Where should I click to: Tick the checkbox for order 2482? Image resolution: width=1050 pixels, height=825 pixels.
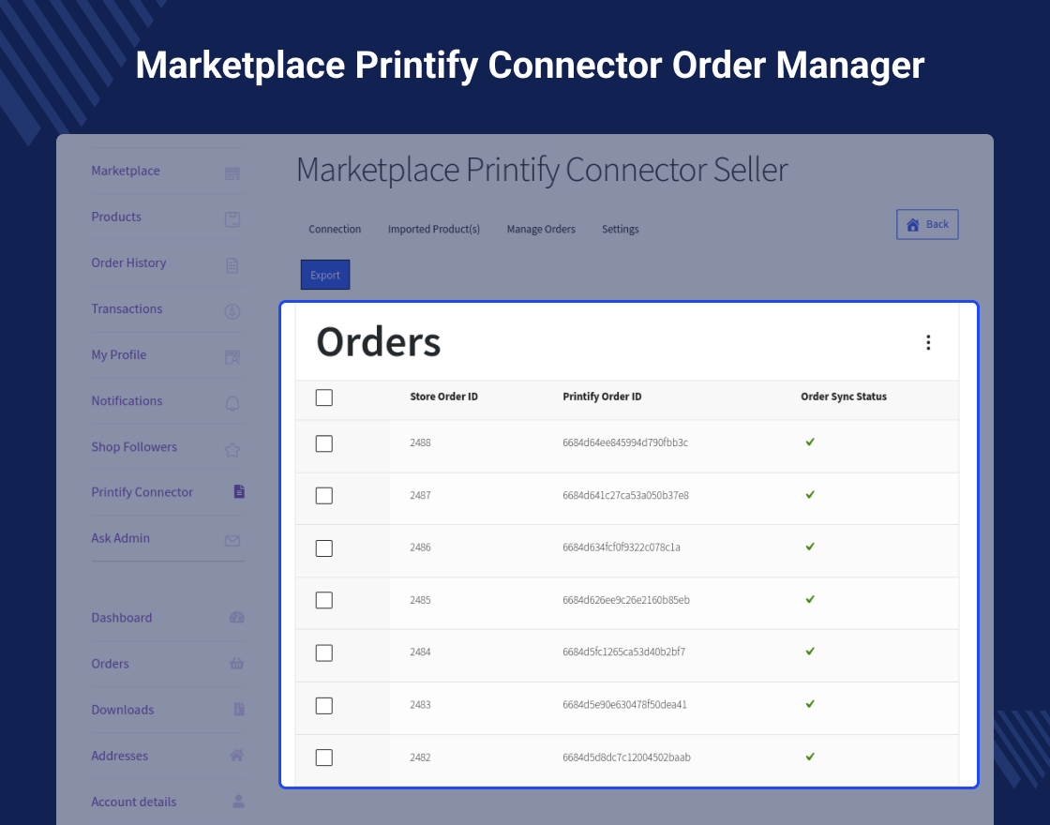click(x=324, y=757)
